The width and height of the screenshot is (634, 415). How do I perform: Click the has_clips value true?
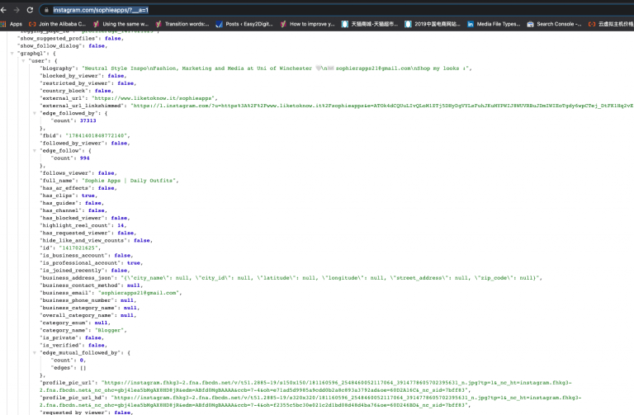(x=88, y=196)
